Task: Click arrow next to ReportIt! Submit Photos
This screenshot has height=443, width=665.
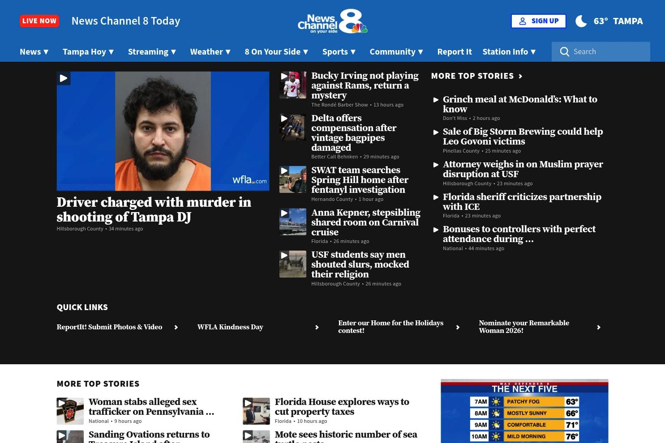Action: [x=176, y=328]
